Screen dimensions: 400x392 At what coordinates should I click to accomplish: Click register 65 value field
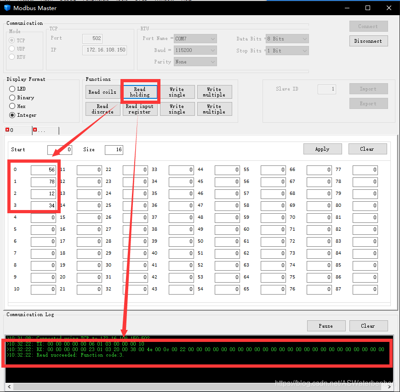273,289
